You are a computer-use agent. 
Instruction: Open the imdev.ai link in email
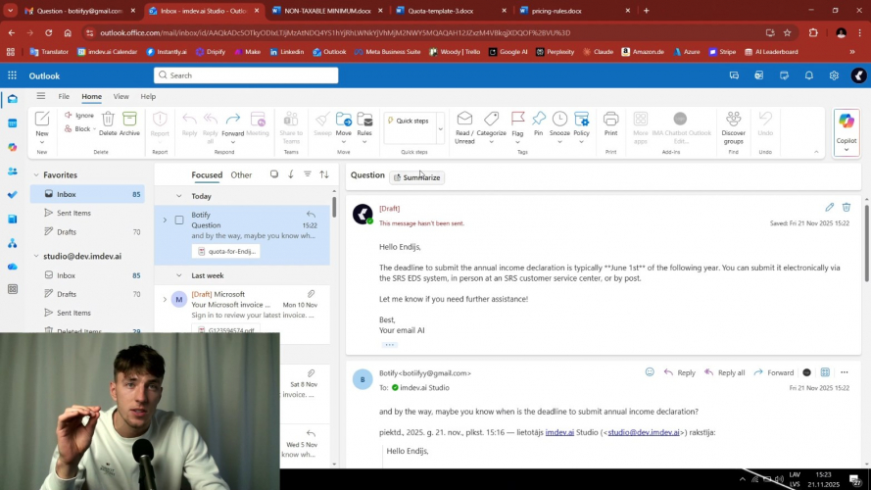click(559, 432)
